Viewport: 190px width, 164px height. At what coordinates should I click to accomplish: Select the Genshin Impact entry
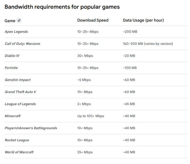[18, 80]
